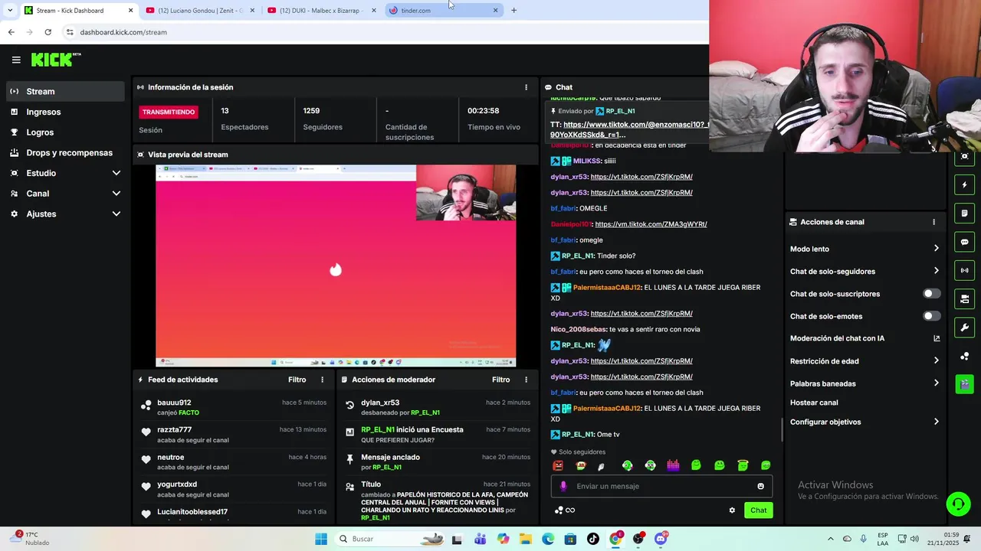Insert the angry red face emote
Viewport: 981px width, 551px height.
558,465
